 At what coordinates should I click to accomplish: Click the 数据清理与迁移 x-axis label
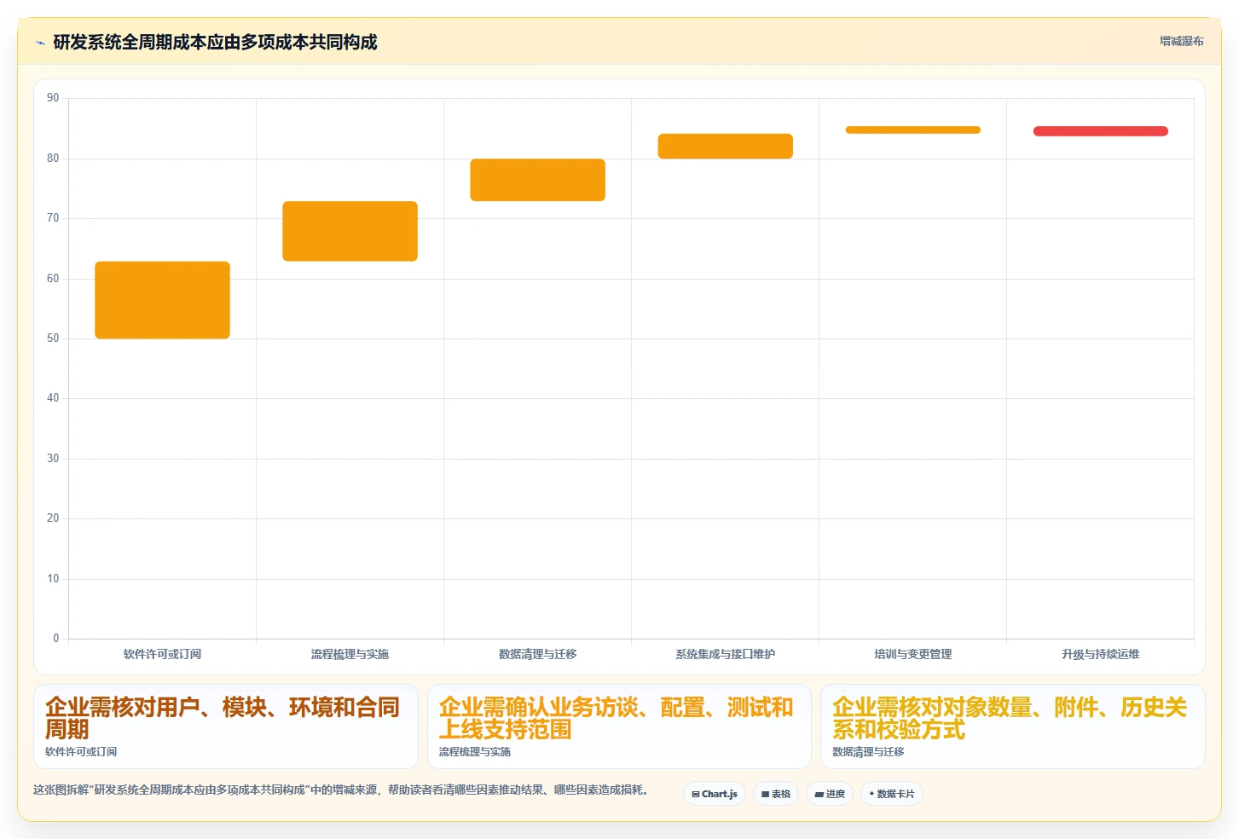[537, 654]
